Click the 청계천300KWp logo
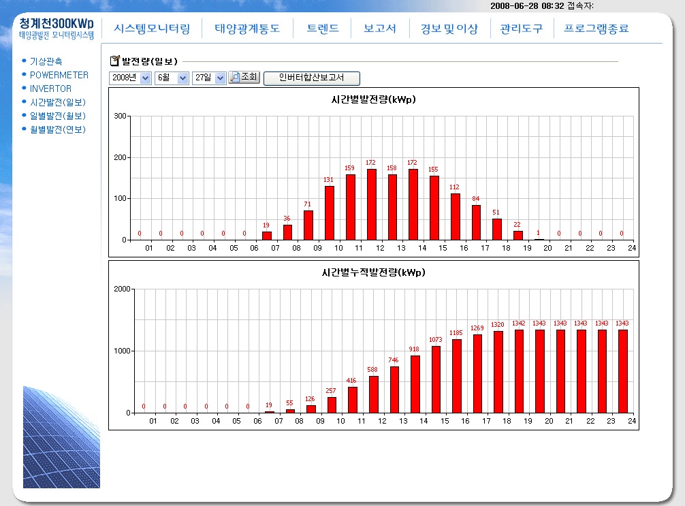This screenshot has height=506, width=685. pyautogui.click(x=57, y=27)
